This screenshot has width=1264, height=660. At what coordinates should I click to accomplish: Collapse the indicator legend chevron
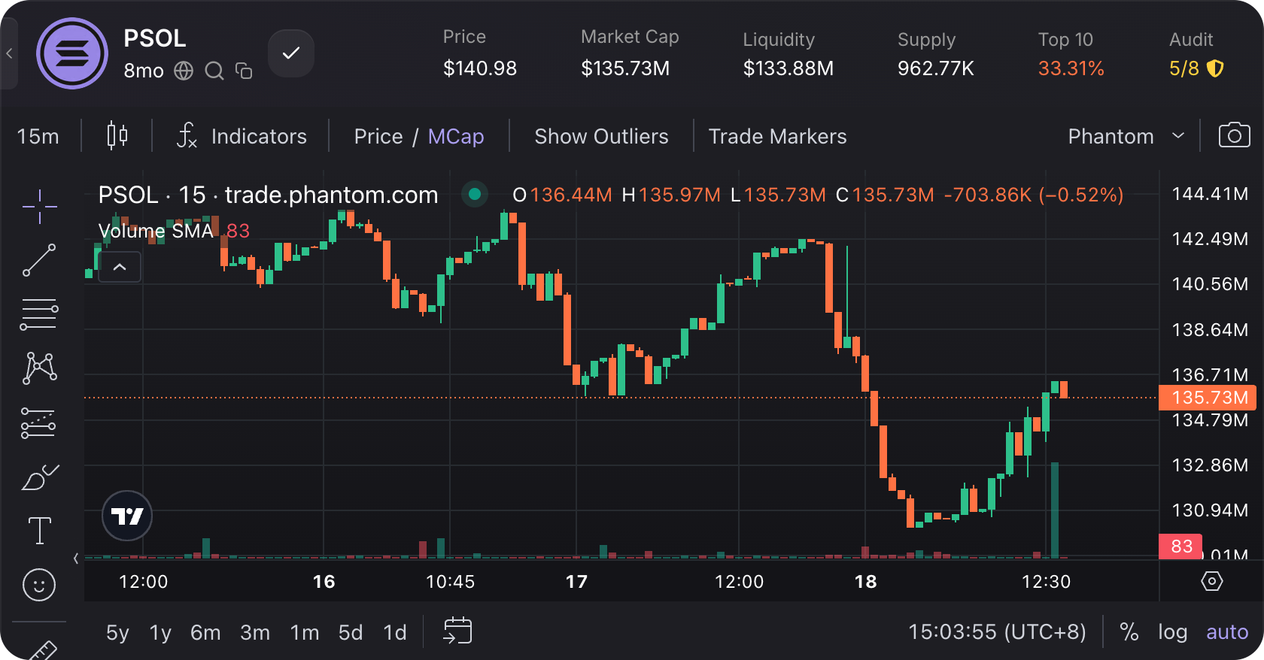point(120,267)
